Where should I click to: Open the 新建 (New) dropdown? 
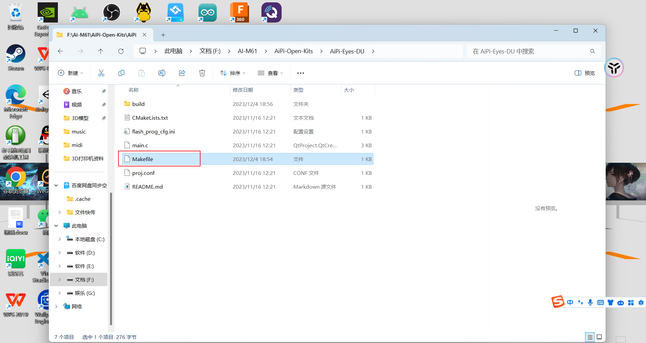(71, 73)
